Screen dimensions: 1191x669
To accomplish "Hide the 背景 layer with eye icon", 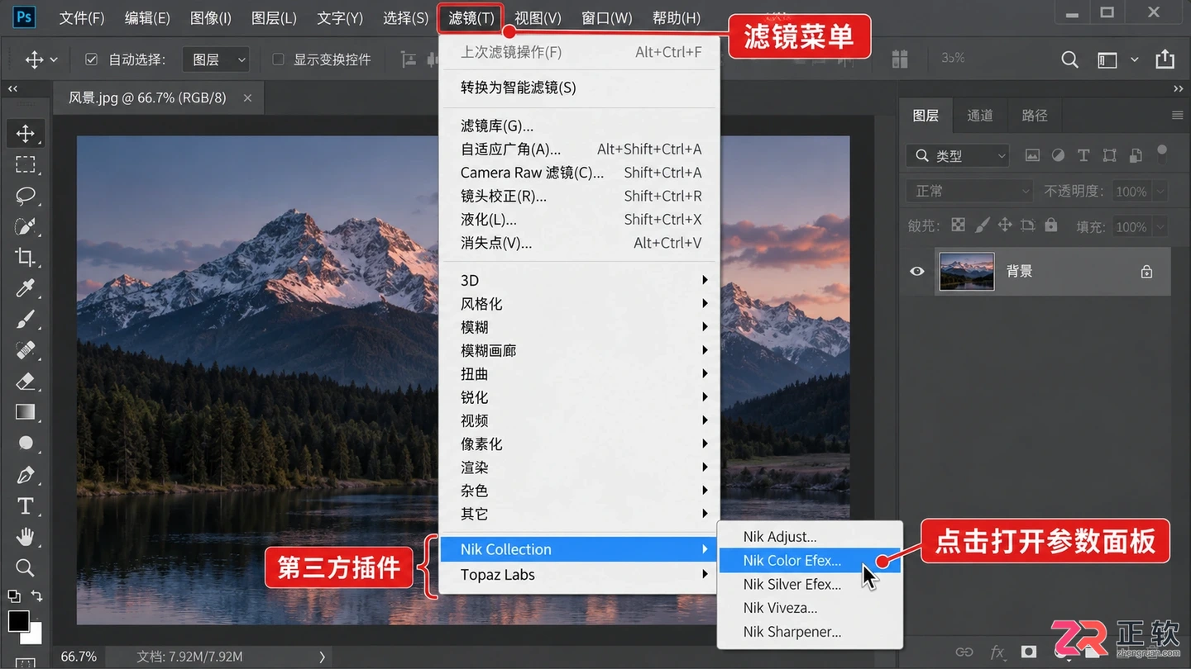I will point(917,271).
